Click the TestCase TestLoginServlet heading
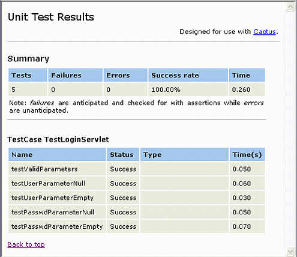The width and height of the screenshot is (297, 257). 58,139
